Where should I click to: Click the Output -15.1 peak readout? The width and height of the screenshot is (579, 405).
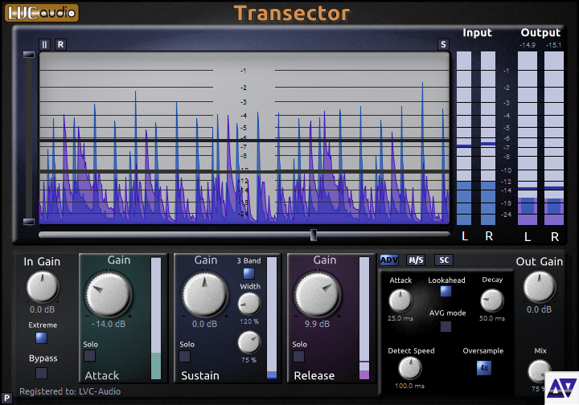pyautogui.click(x=553, y=45)
